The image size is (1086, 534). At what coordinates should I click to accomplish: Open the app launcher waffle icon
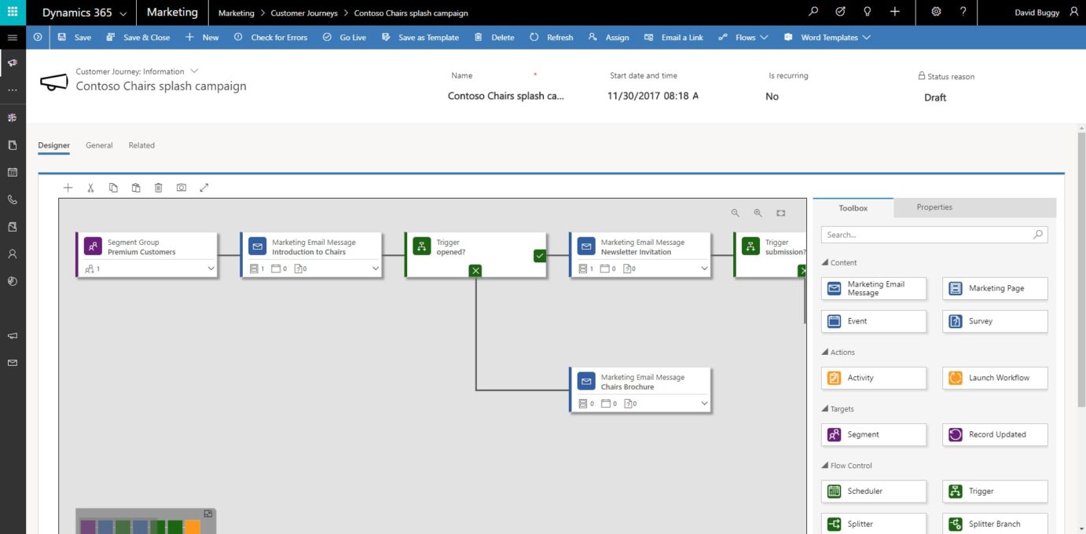point(13,13)
